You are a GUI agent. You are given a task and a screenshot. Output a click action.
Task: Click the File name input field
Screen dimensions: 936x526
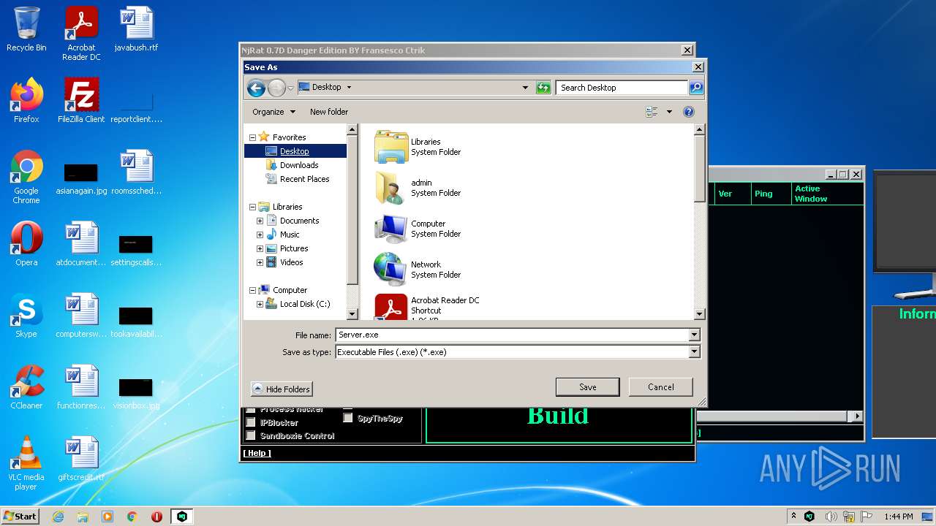512,335
